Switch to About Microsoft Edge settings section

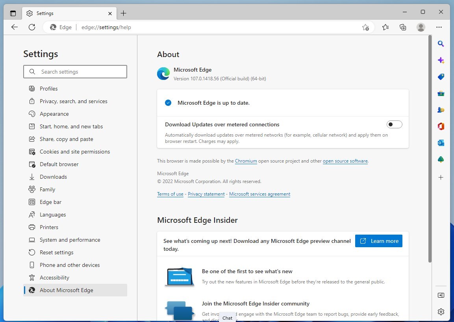[66, 290]
